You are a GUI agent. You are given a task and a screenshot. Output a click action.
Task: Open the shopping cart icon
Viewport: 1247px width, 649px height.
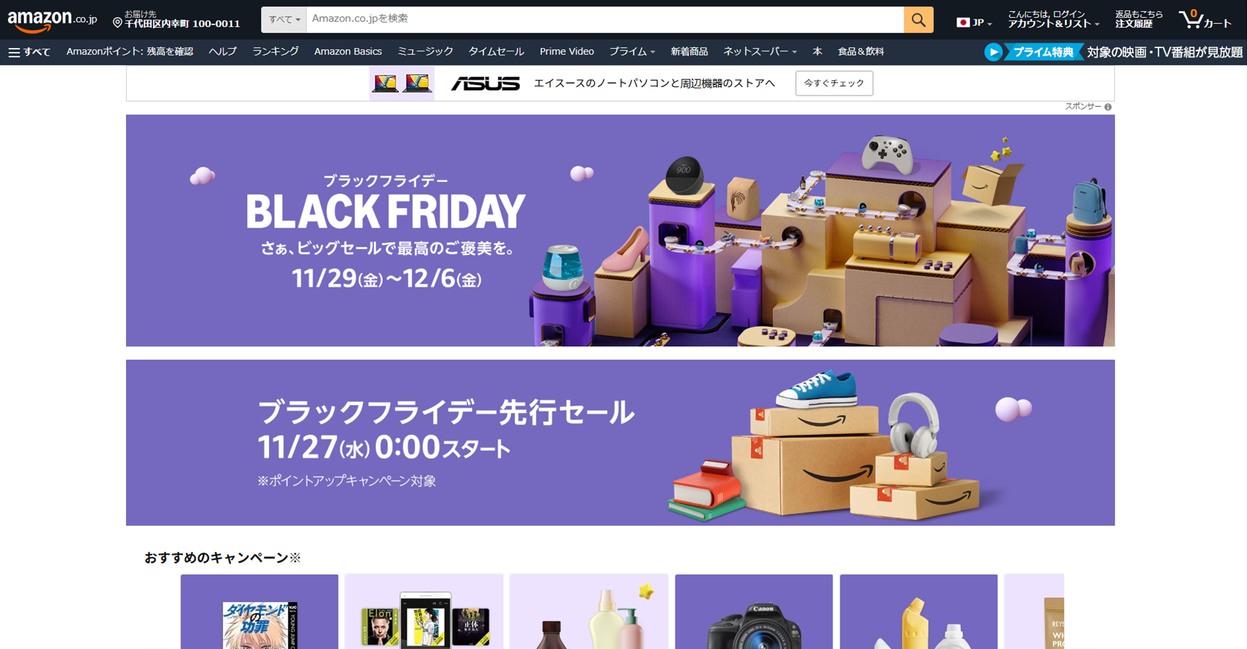[x=1205, y=19]
